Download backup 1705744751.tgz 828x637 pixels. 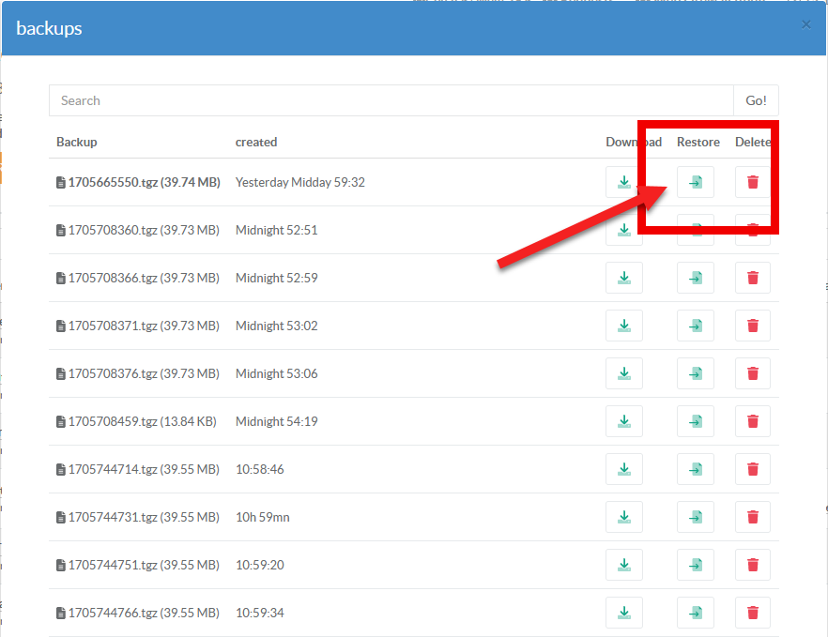point(624,565)
